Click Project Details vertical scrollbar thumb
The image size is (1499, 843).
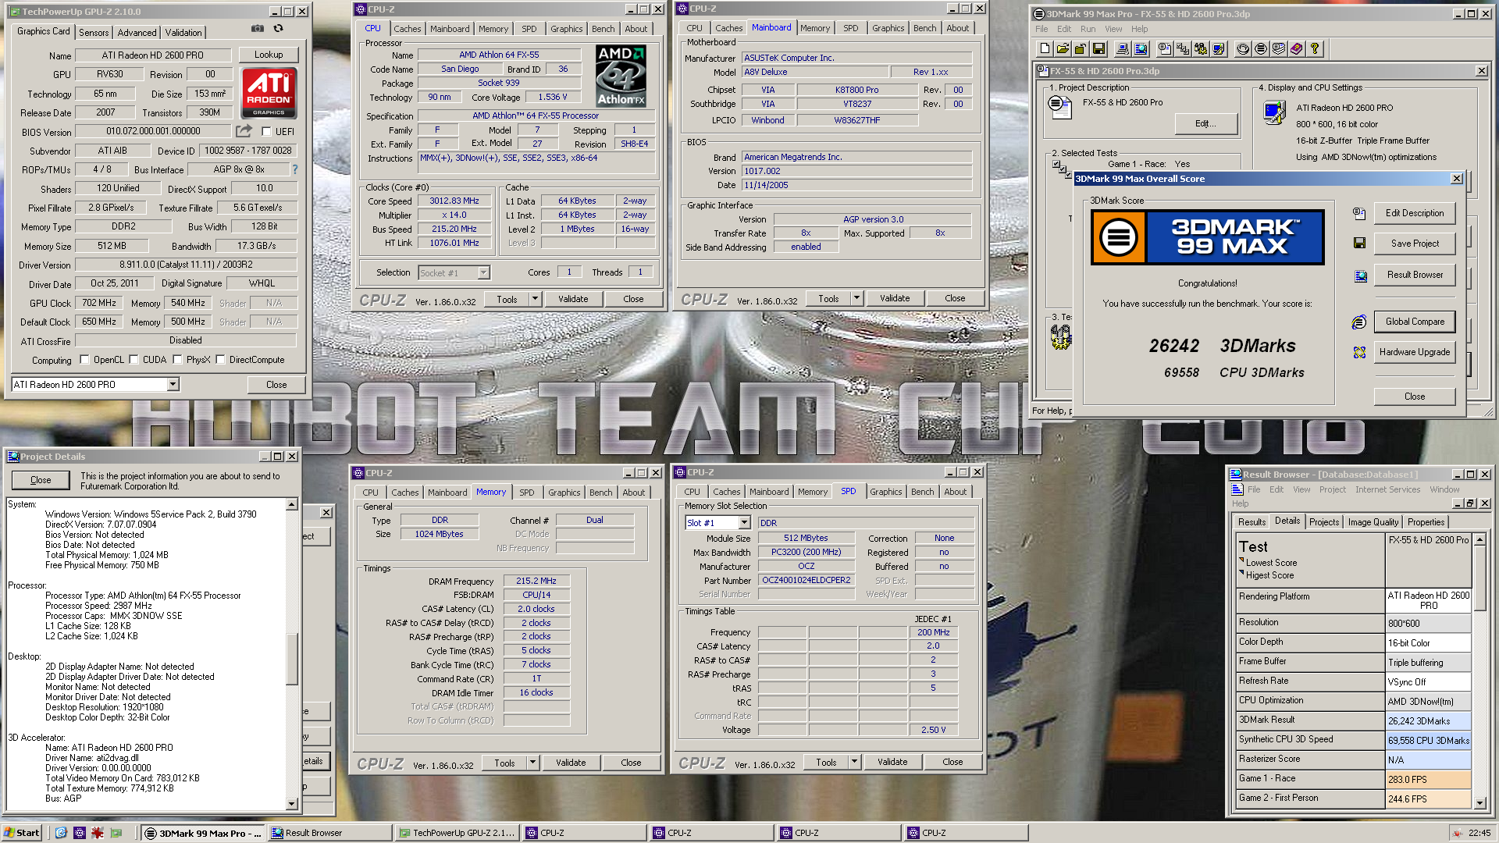tap(290, 658)
